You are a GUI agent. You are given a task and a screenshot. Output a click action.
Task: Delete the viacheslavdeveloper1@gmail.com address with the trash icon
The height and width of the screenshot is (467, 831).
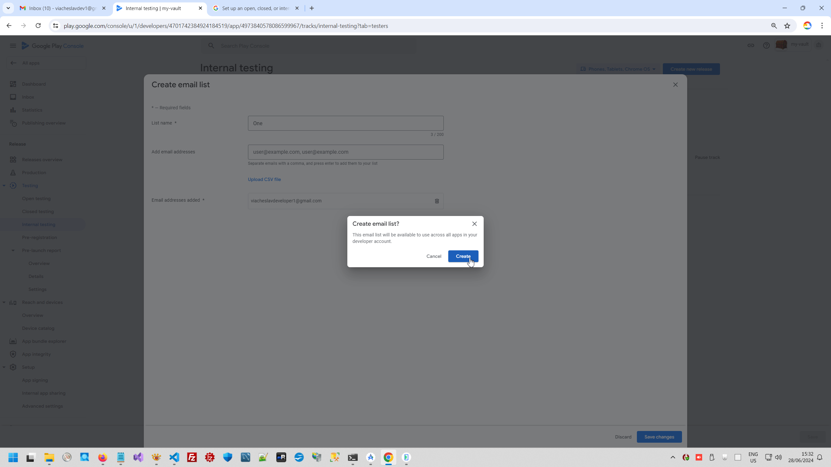437,201
